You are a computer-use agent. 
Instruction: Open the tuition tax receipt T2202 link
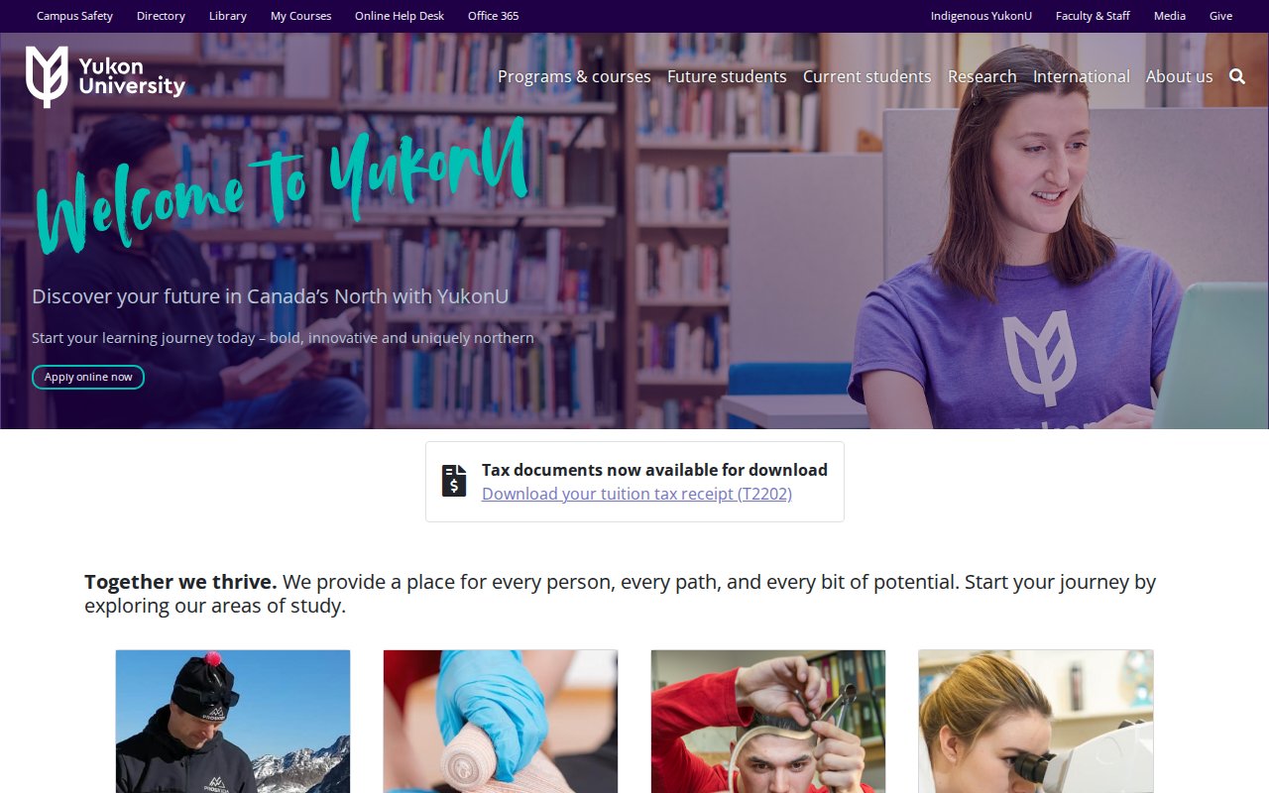point(636,494)
